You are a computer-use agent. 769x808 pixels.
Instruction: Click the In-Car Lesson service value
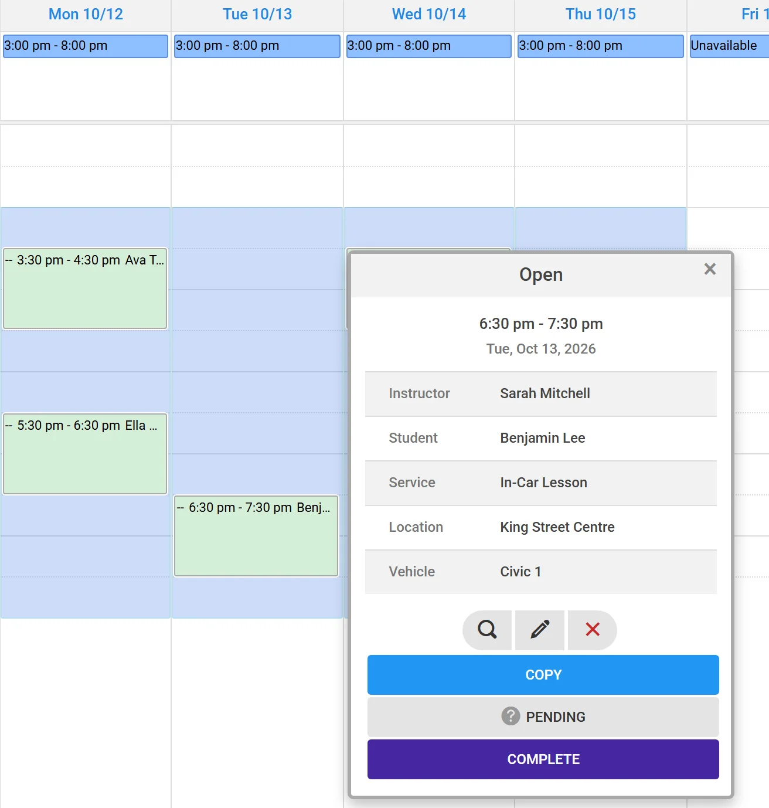(544, 483)
